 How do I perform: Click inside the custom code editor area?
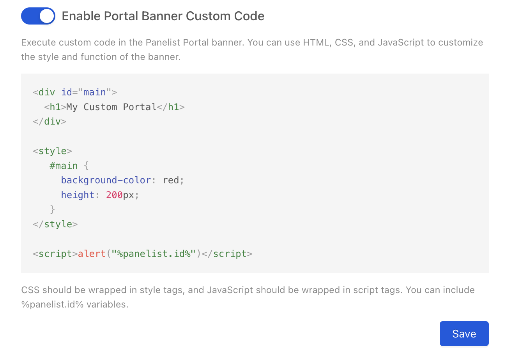pyautogui.click(x=255, y=173)
